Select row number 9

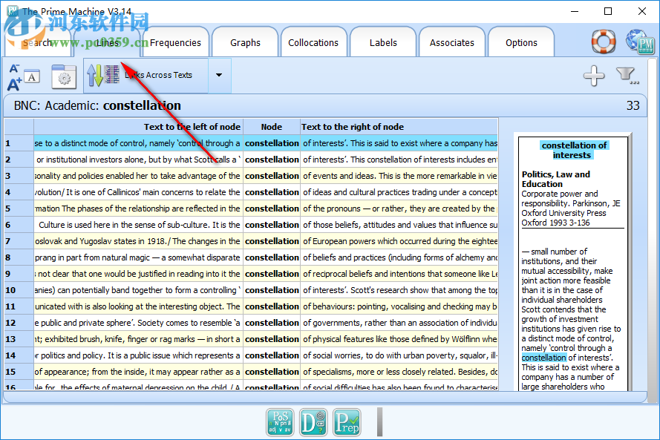click(19, 274)
